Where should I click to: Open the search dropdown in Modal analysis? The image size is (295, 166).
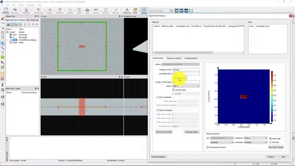click(x=186, y=86)
